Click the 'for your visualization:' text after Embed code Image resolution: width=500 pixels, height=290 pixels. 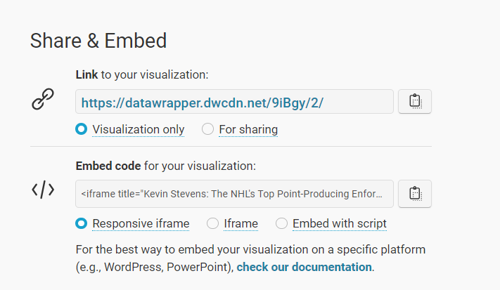[x=200, y=166]
